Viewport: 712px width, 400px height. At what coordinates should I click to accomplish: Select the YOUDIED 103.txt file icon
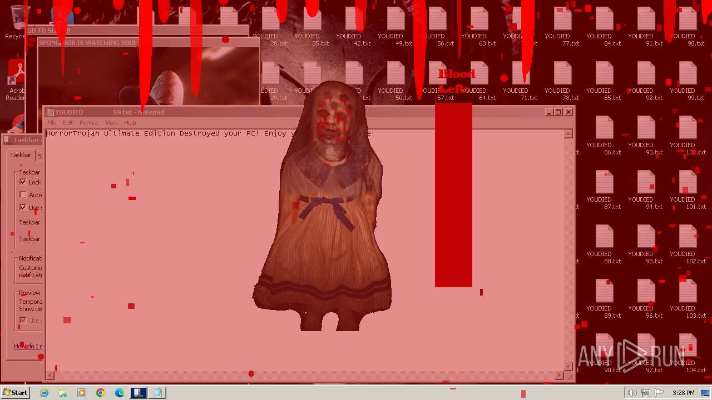687,299
